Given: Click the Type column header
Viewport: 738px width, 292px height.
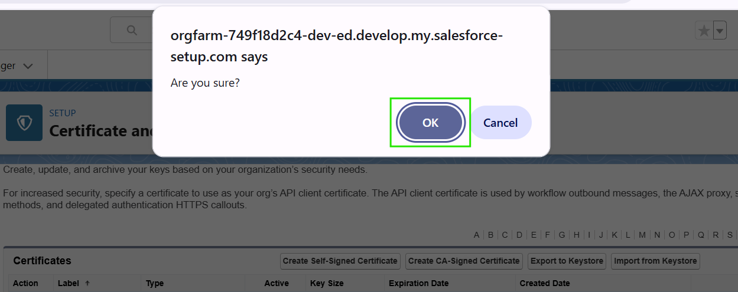Looking at the screenshot, I should 155,283.
